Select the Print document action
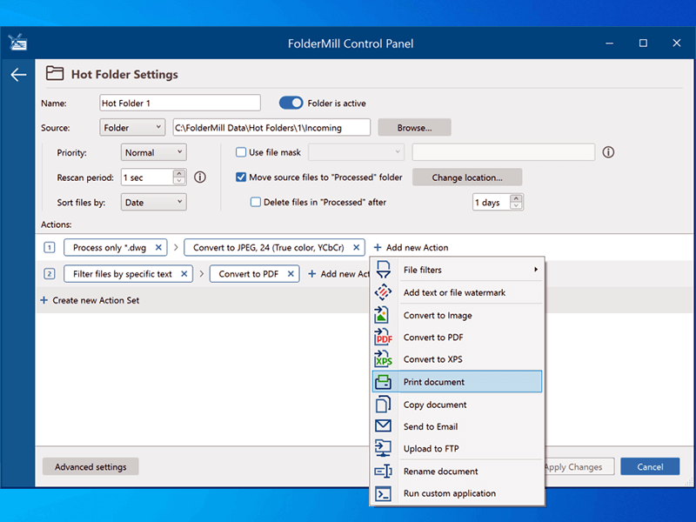696x522 pixels. [434, 381]
